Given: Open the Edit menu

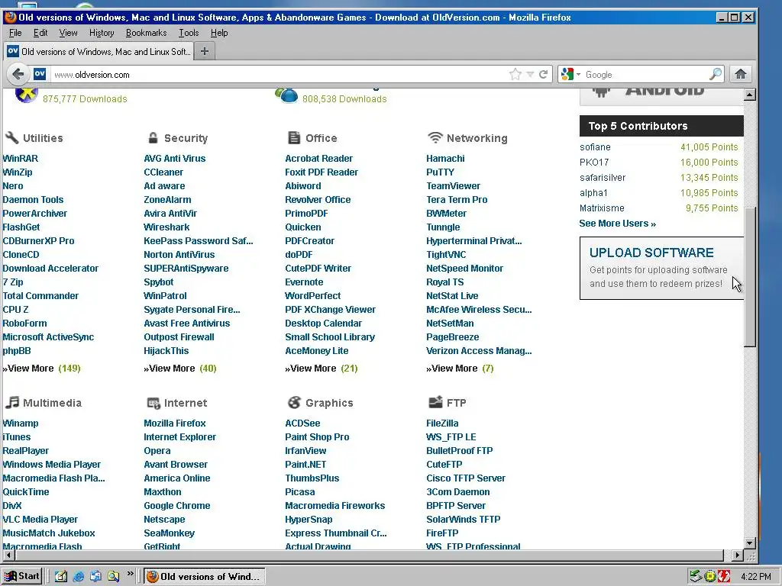Looking at the screenshot, I should coord(40,33).
